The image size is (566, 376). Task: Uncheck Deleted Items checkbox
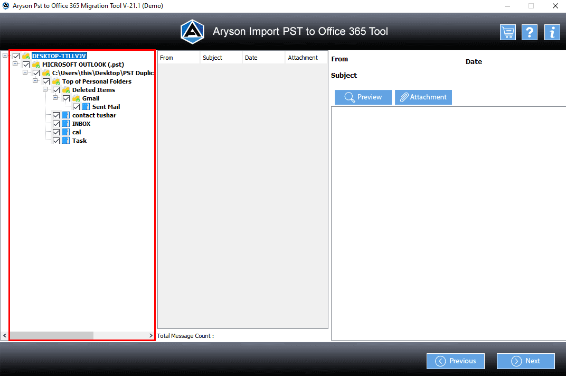click(56, 90)
